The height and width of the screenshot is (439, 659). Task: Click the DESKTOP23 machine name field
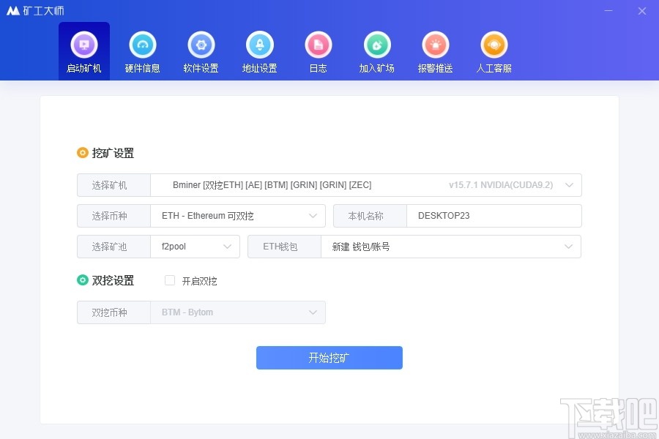point(494,216)
